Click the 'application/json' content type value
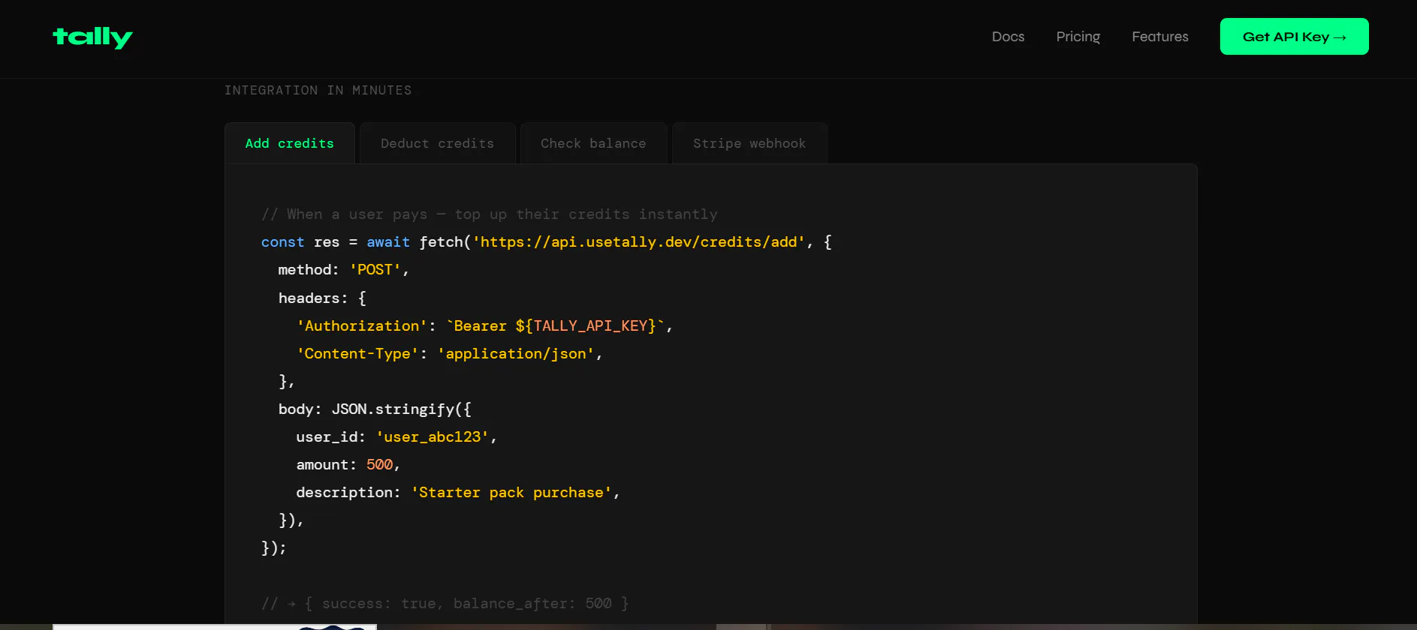This screenshot has width=1417, height=630. point(516,354)
